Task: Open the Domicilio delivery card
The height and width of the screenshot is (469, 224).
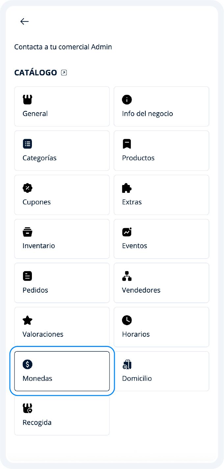Action: pyautogui.click(x=161, y=371)
